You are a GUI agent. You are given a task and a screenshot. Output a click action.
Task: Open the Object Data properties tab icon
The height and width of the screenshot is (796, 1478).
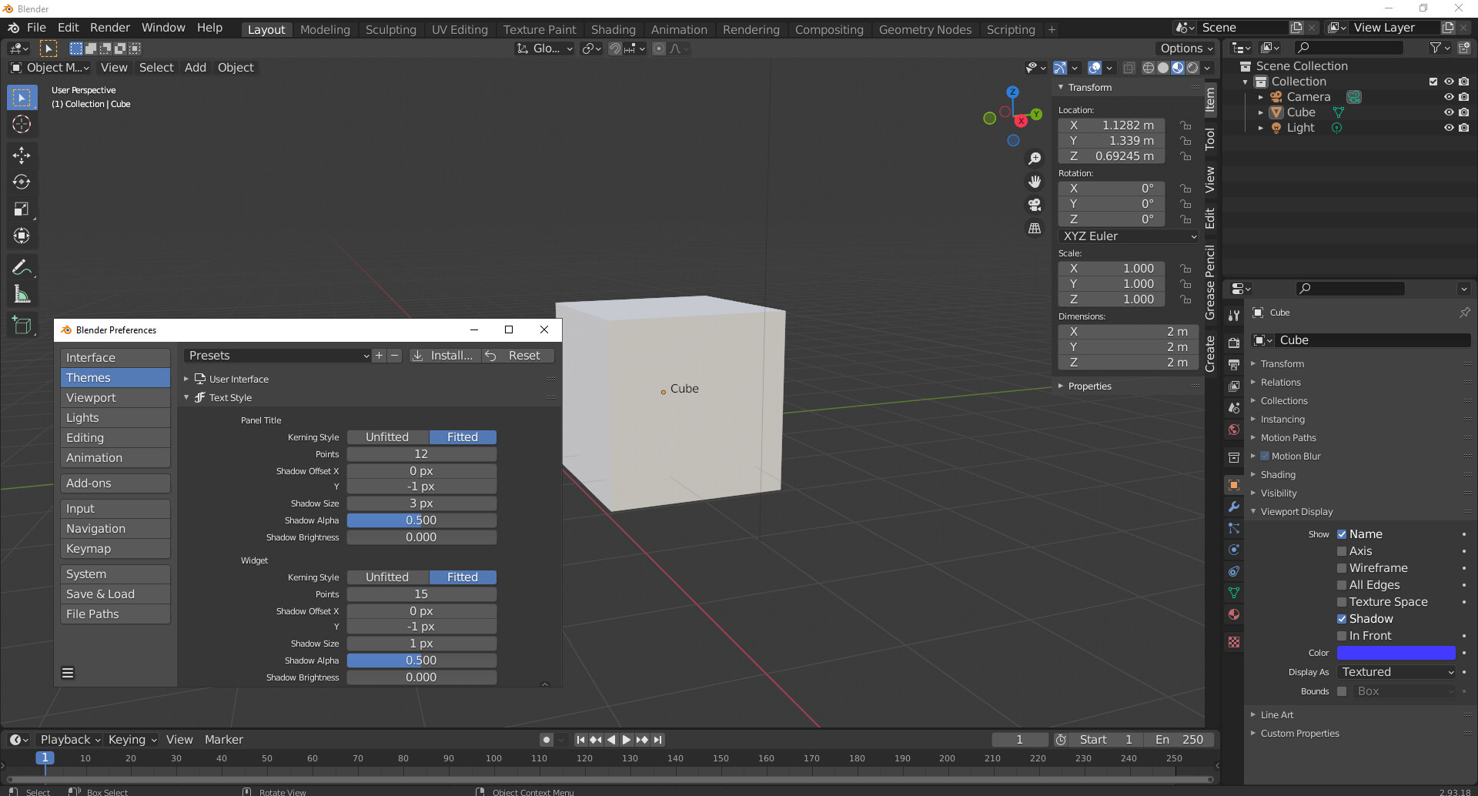[x=1234, y=593]
